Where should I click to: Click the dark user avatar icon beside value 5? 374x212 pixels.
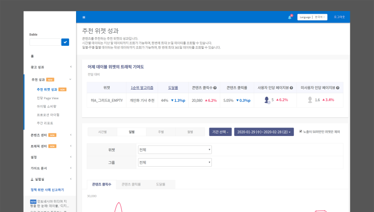pos(267,100)
